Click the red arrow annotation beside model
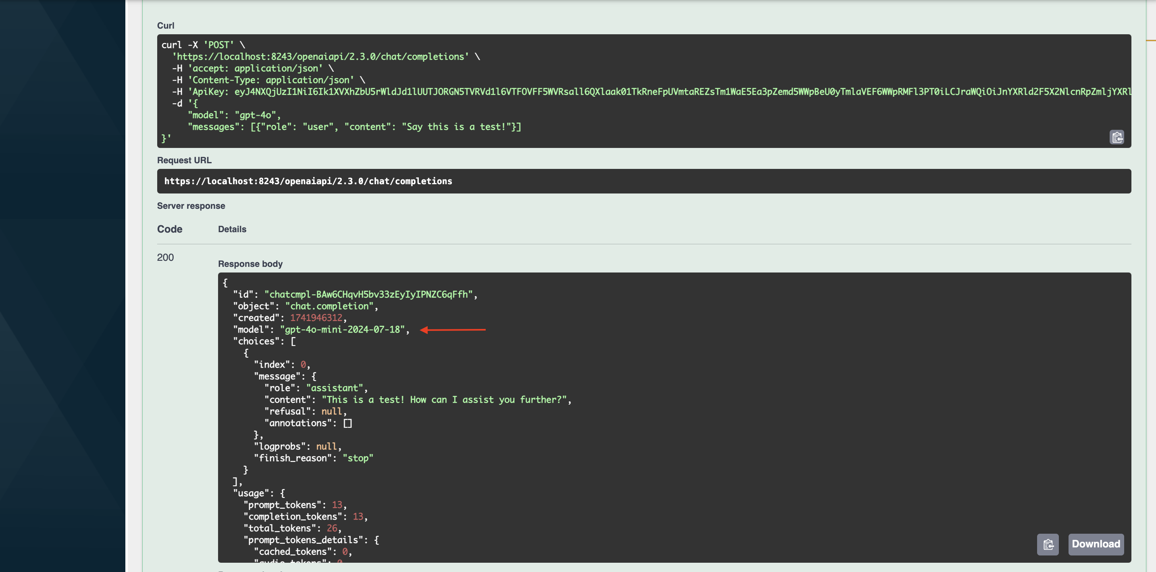Image resolution: width=1156 pixels, height=572 pixels. click(x=452, y=330)
